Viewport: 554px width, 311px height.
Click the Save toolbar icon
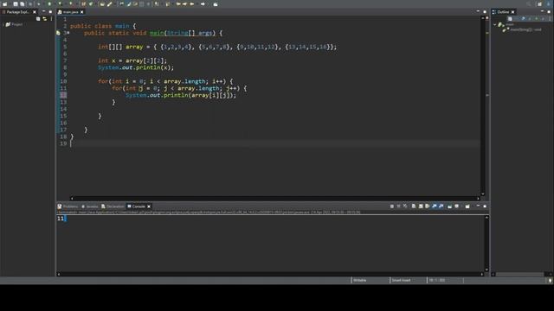click(x=16, y=4)
